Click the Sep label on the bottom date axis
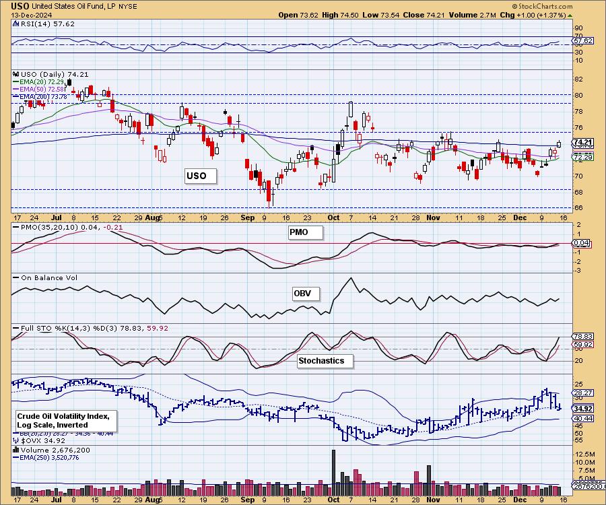The width and height of the screenshot is (606, 505). pos(247,499)
